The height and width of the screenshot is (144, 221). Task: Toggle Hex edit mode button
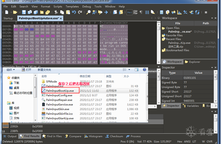[x=129, y=12]
